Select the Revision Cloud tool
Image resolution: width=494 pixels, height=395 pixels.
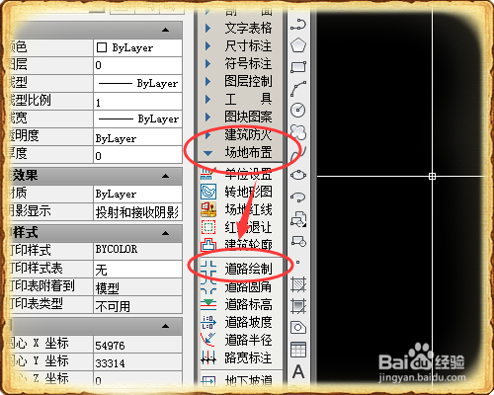(298, 132)
